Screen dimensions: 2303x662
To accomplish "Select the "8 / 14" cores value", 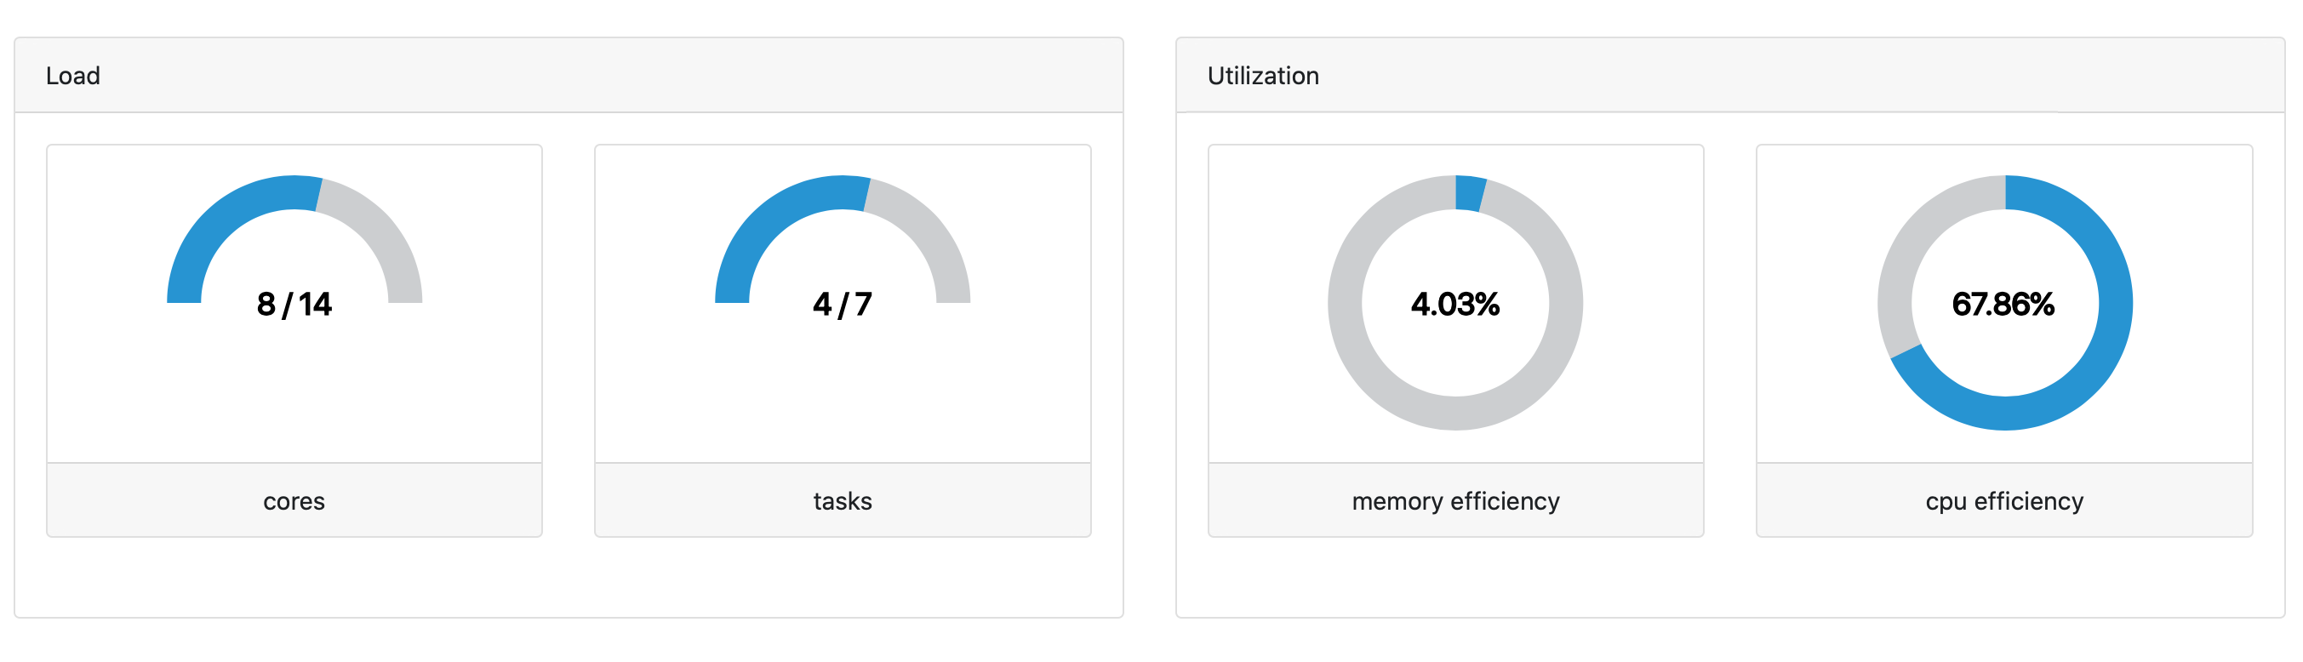I will tap(294, 305).
